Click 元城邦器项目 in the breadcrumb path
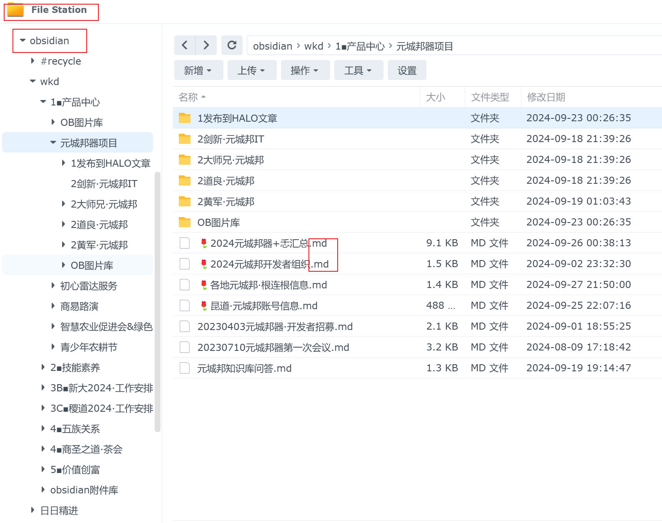This screenshot has width=662, height=523. click(424, 46)
